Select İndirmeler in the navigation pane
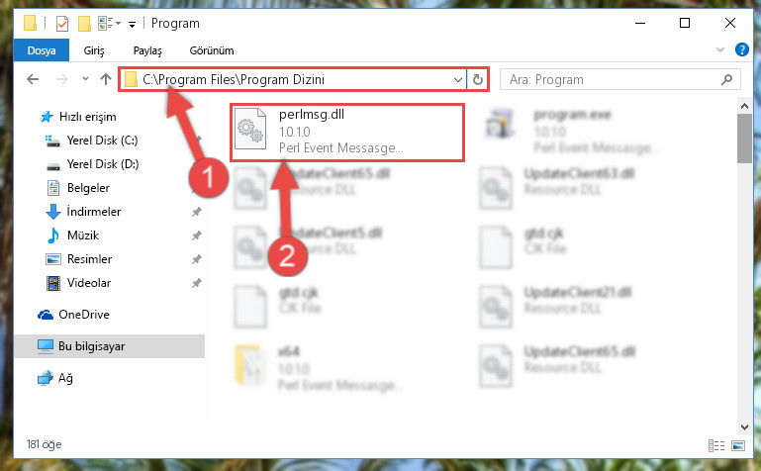The image size is (761, 471). click(94, 212)
